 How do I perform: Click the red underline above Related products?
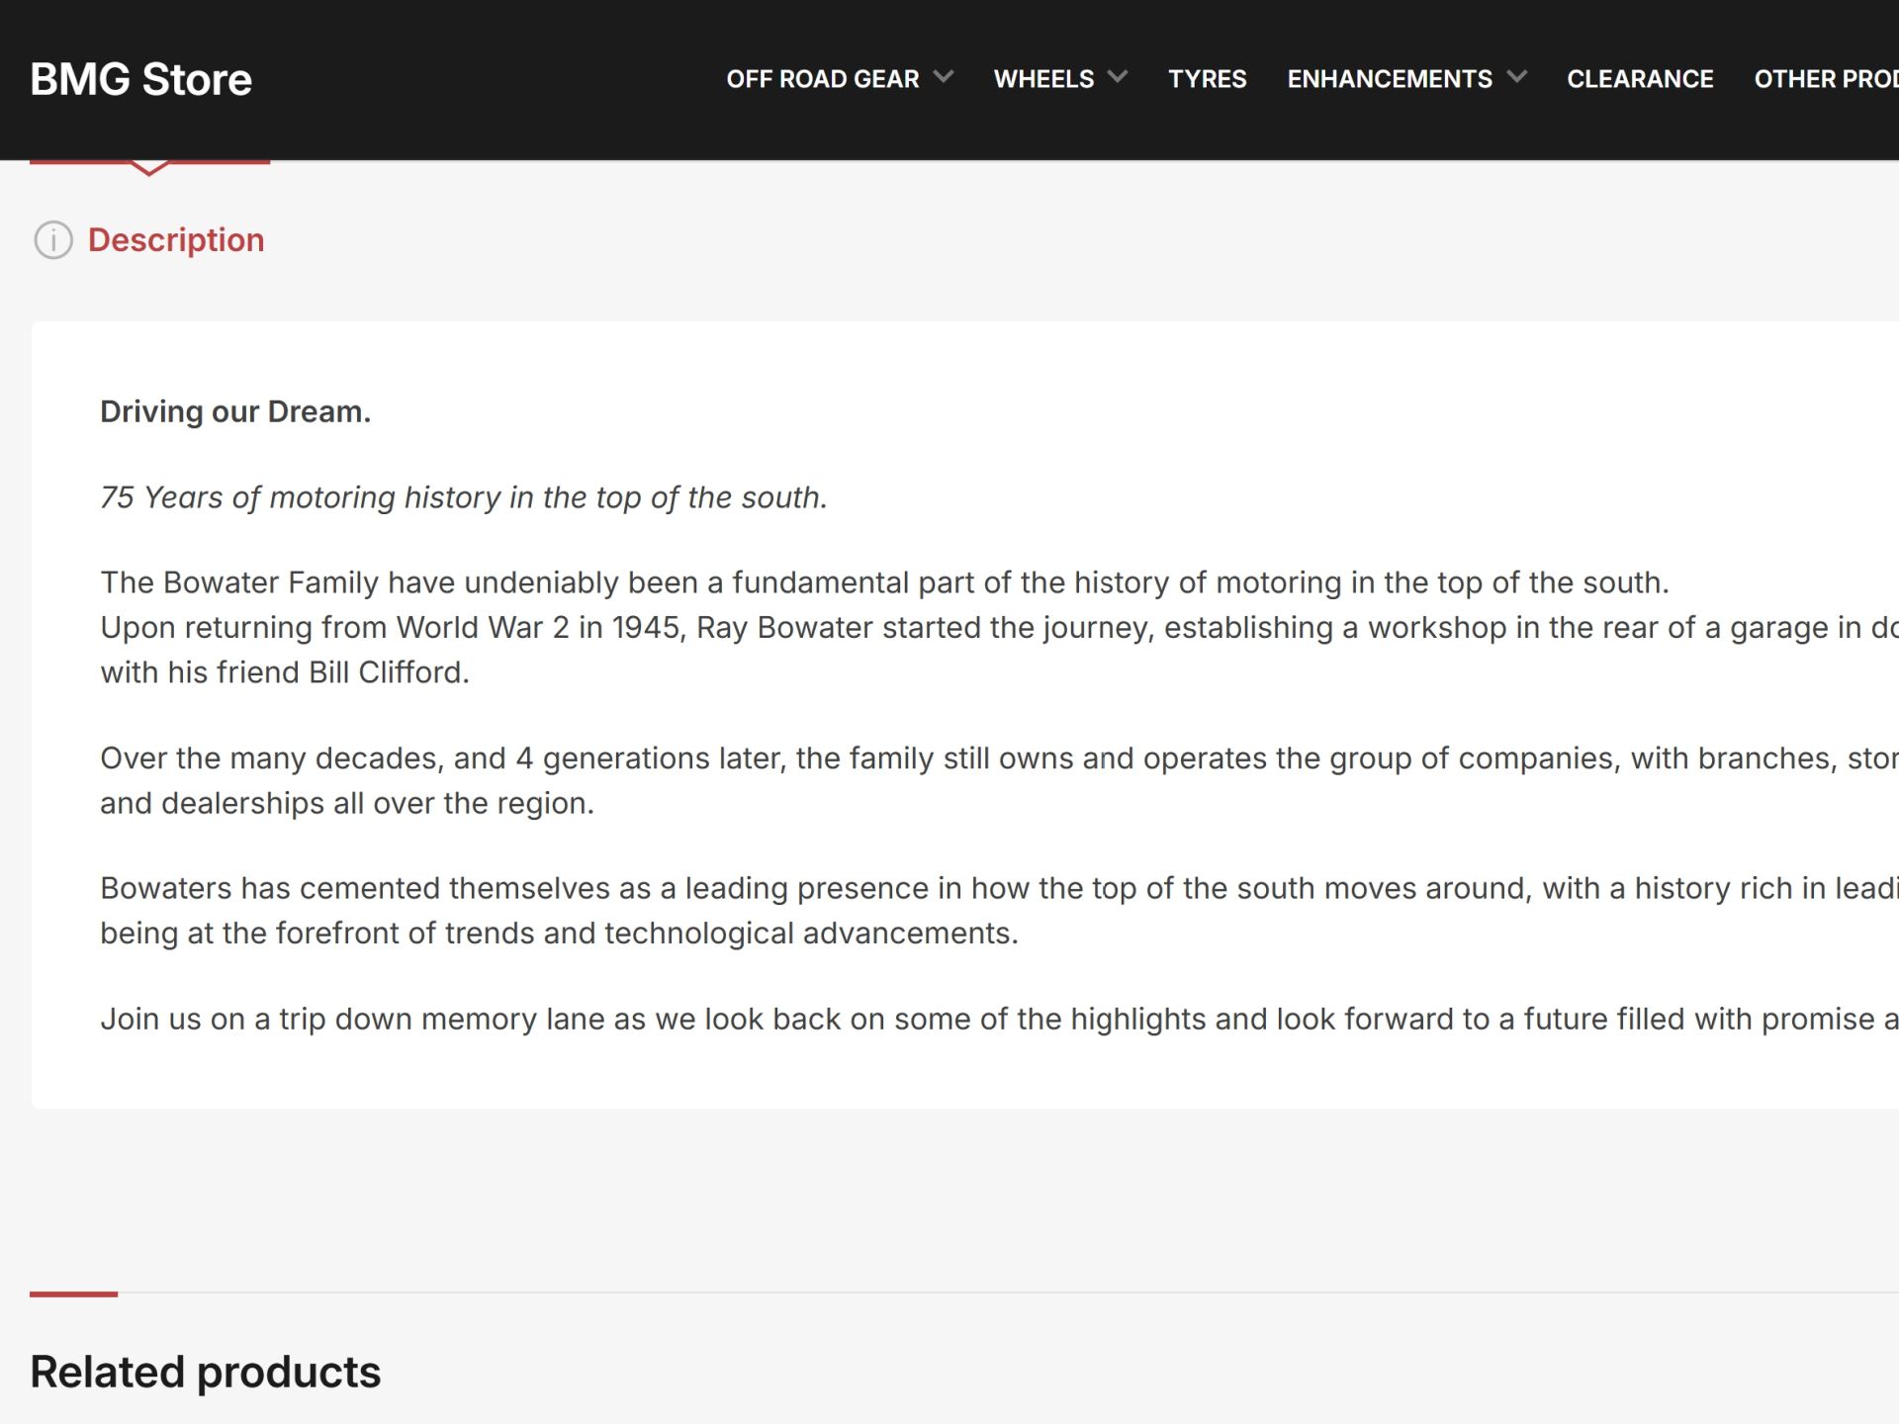(73, 1293)
